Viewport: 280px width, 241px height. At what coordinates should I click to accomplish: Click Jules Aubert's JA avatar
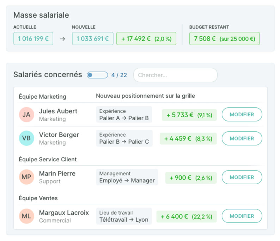[26, 115]
